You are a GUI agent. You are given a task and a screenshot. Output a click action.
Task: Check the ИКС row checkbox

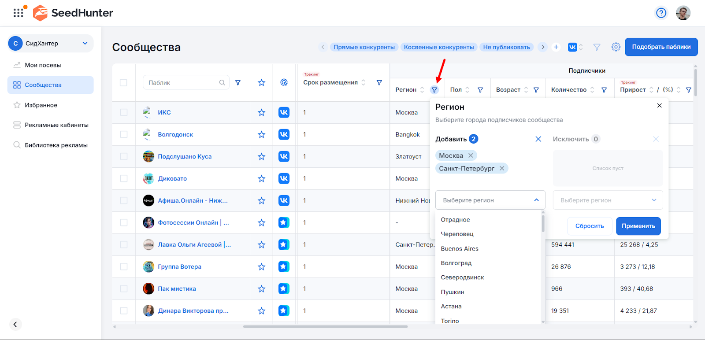point(124,113)
